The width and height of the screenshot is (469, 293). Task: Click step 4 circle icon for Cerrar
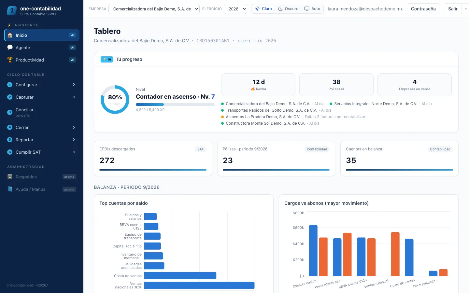point(10,127)
